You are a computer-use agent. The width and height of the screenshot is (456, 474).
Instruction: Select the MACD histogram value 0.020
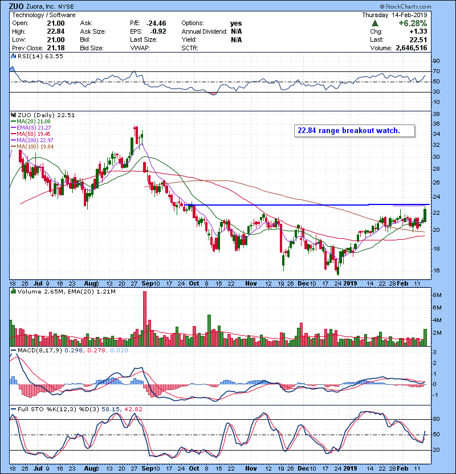pyautogui.click(x=119, y=351)
